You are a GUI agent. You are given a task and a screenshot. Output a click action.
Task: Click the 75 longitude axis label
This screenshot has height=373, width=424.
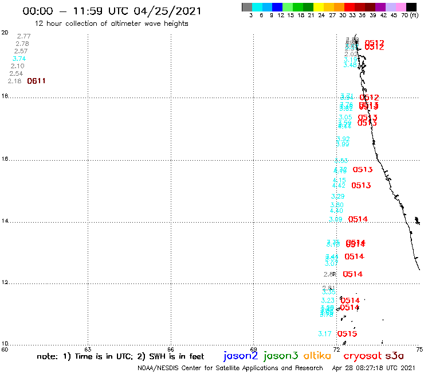point(419,349)
